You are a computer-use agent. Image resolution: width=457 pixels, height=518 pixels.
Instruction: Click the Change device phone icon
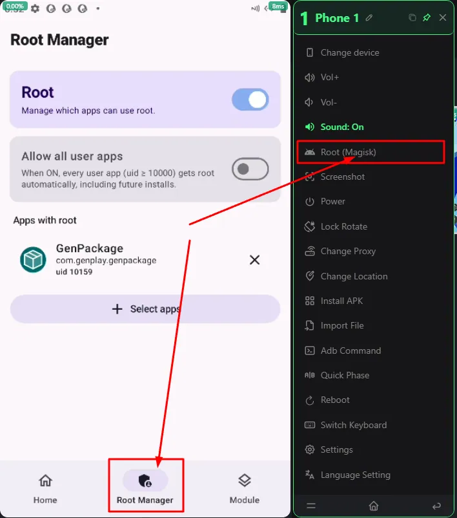(x=310, y=52)
